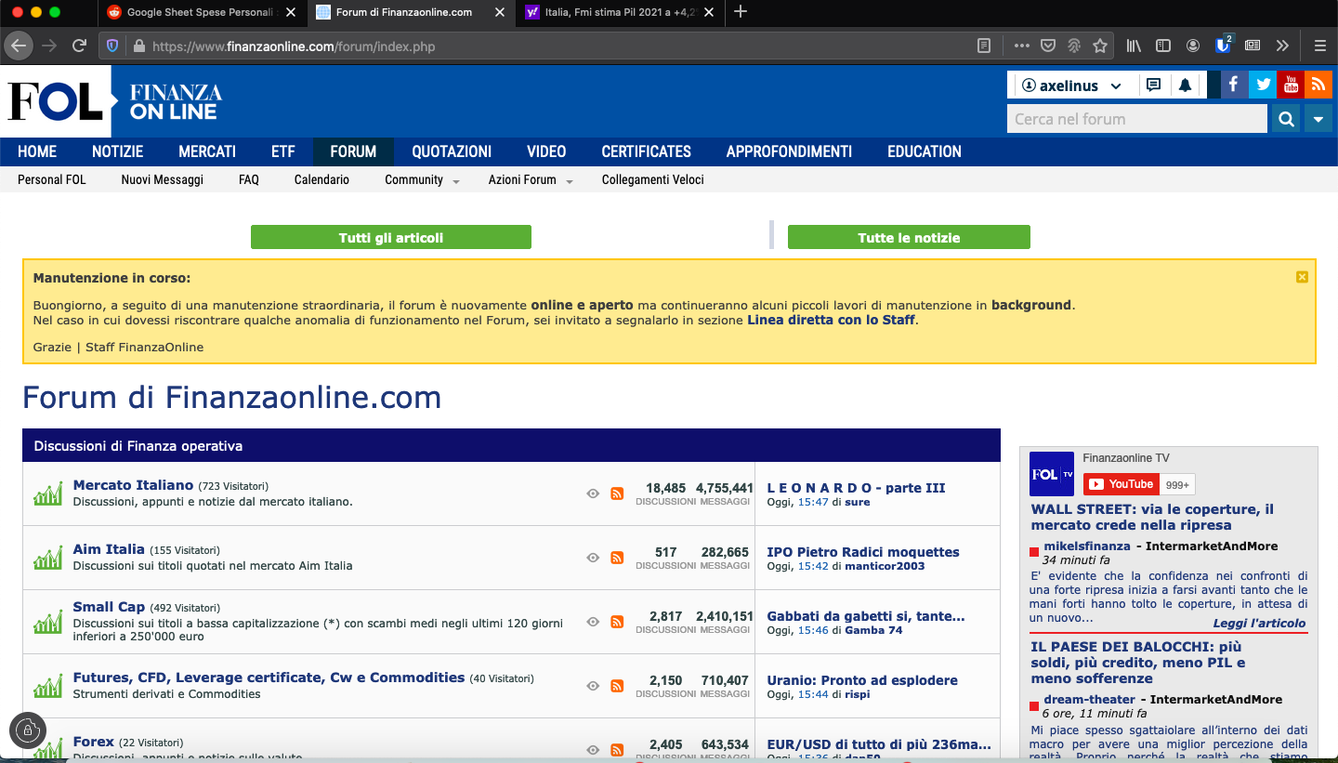Open Linea diretta con lo Staff link
1338x763 pixels.
pos(832,320)
